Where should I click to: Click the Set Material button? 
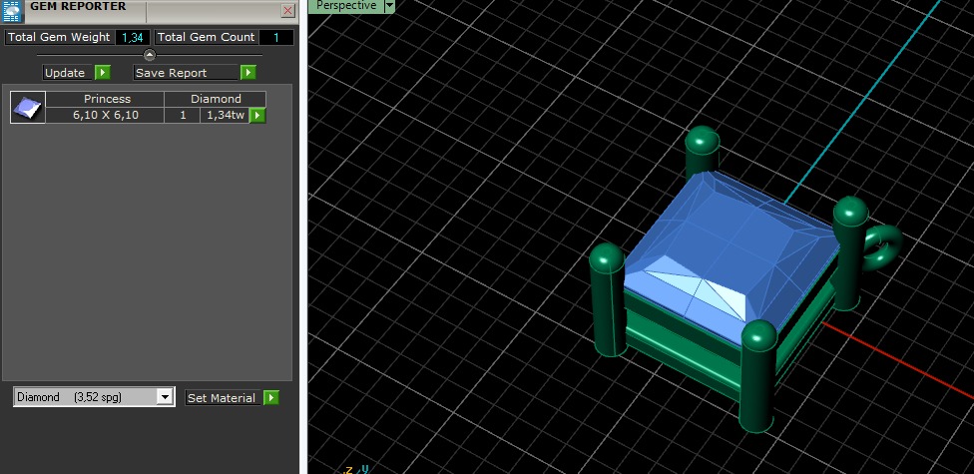pyautogui.click(x=223, y=397)
